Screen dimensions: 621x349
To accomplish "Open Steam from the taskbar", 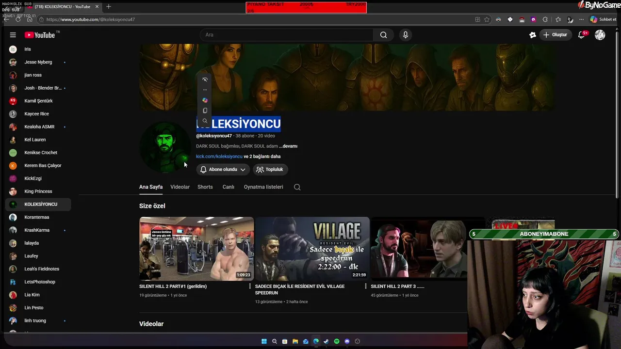I will pos(326,341).
